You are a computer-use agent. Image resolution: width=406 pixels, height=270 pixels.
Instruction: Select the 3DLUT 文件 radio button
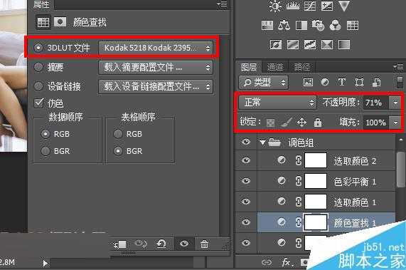38,48
